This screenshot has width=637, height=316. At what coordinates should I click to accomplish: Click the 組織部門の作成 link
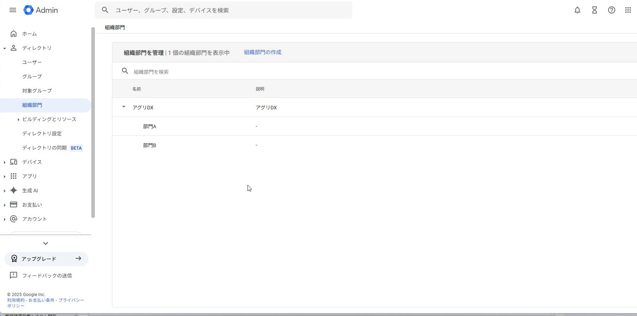(x=263, y=52)
